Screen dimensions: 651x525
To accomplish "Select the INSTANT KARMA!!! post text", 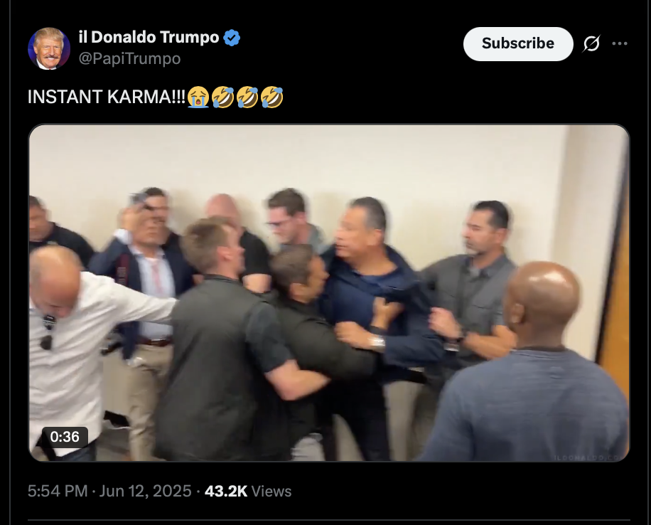I will 107,97.
